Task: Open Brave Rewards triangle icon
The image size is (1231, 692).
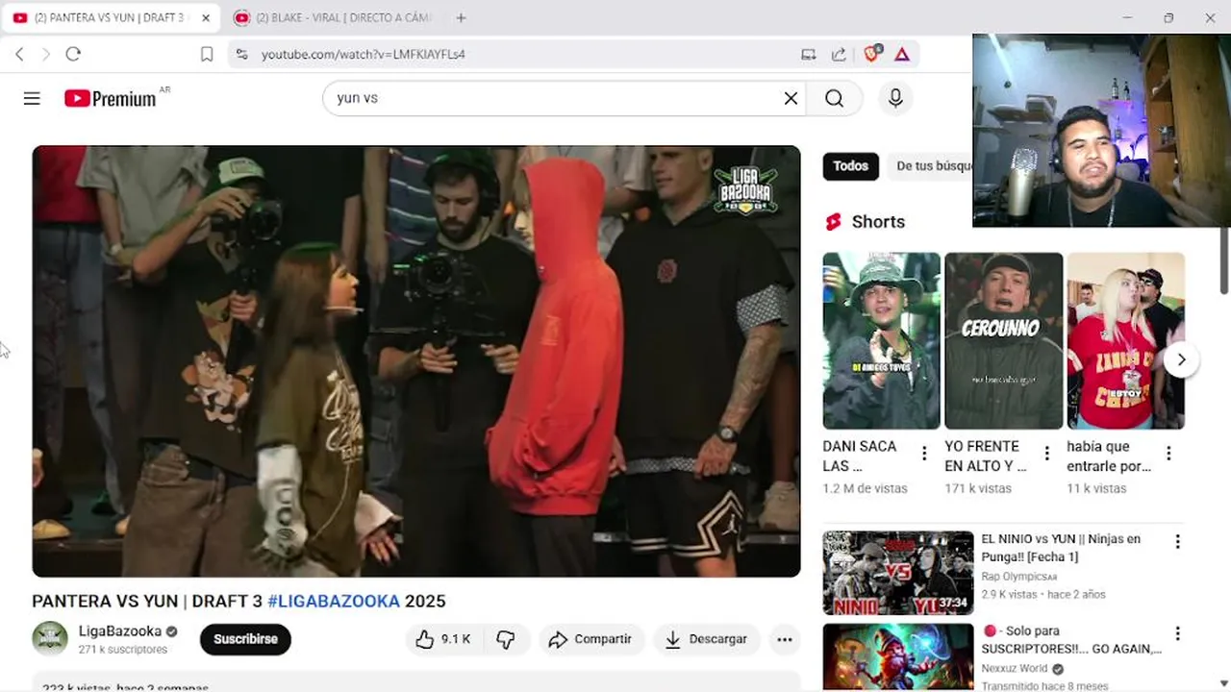Action: pyautogui.click(x=902, y=54)
